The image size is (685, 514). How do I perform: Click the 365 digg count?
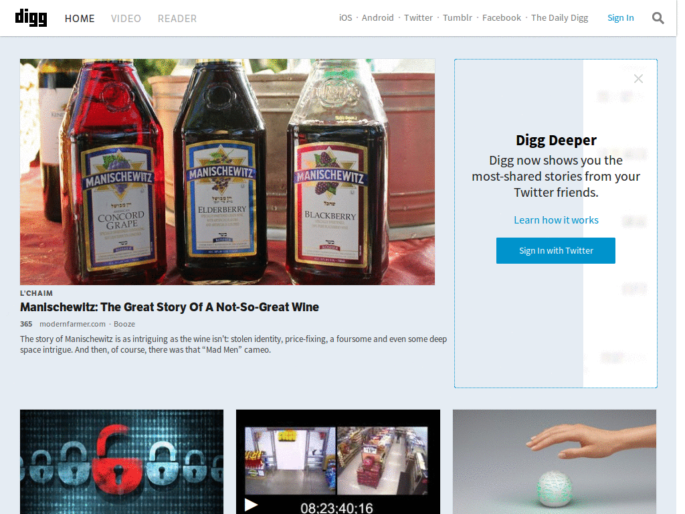[26, 324]
